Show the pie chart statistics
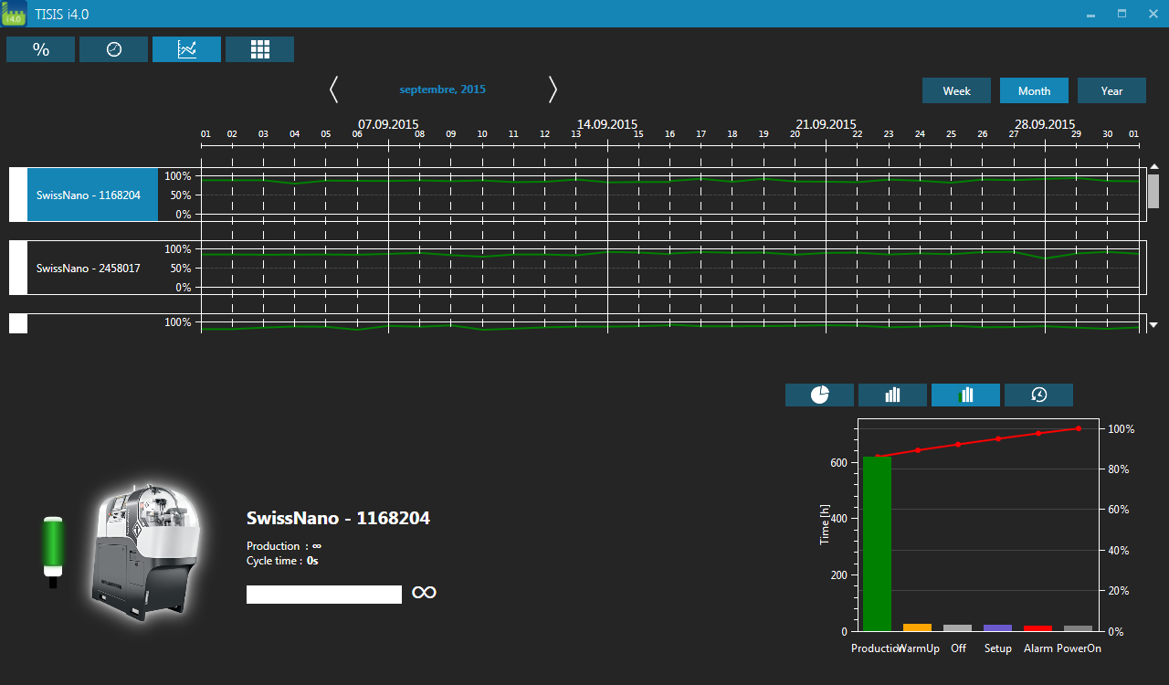The image size is (1169, 685). click(x=819, y=395)
